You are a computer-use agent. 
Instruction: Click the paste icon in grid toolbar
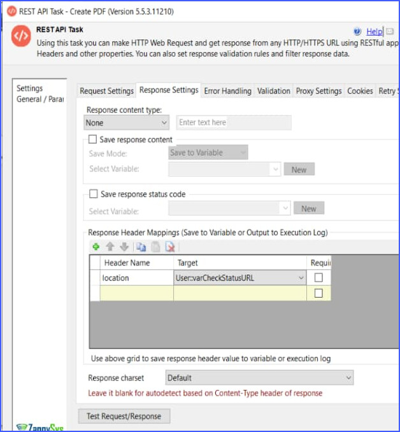[x=155, y=247]
